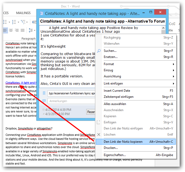Click the CintaNotes app icon in title bar
185x172 pixels.
[41, 13]
